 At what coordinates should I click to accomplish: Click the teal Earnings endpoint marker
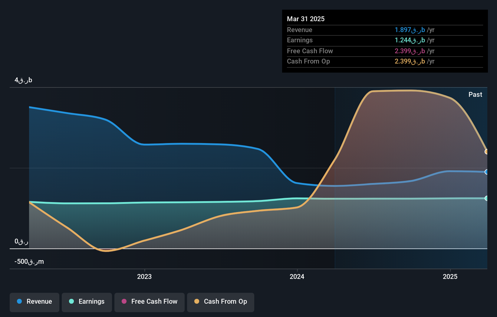pos(486,198)
